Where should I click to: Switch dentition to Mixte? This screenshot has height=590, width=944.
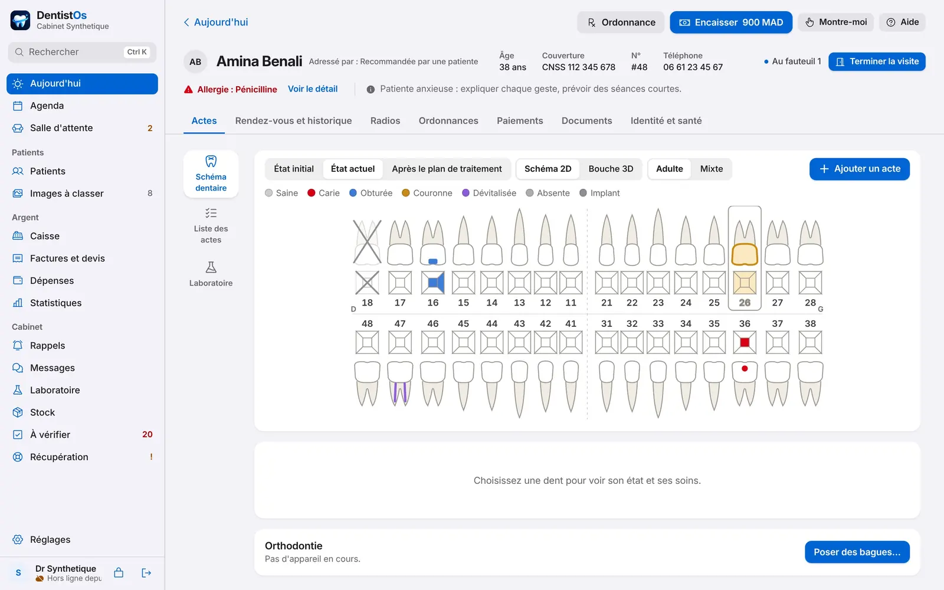pyautogui.click(x=712, y=169)
